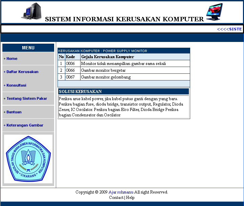Select the G067 code cell
The height and width of the screenshot is (206, 244).
point(73,77)
